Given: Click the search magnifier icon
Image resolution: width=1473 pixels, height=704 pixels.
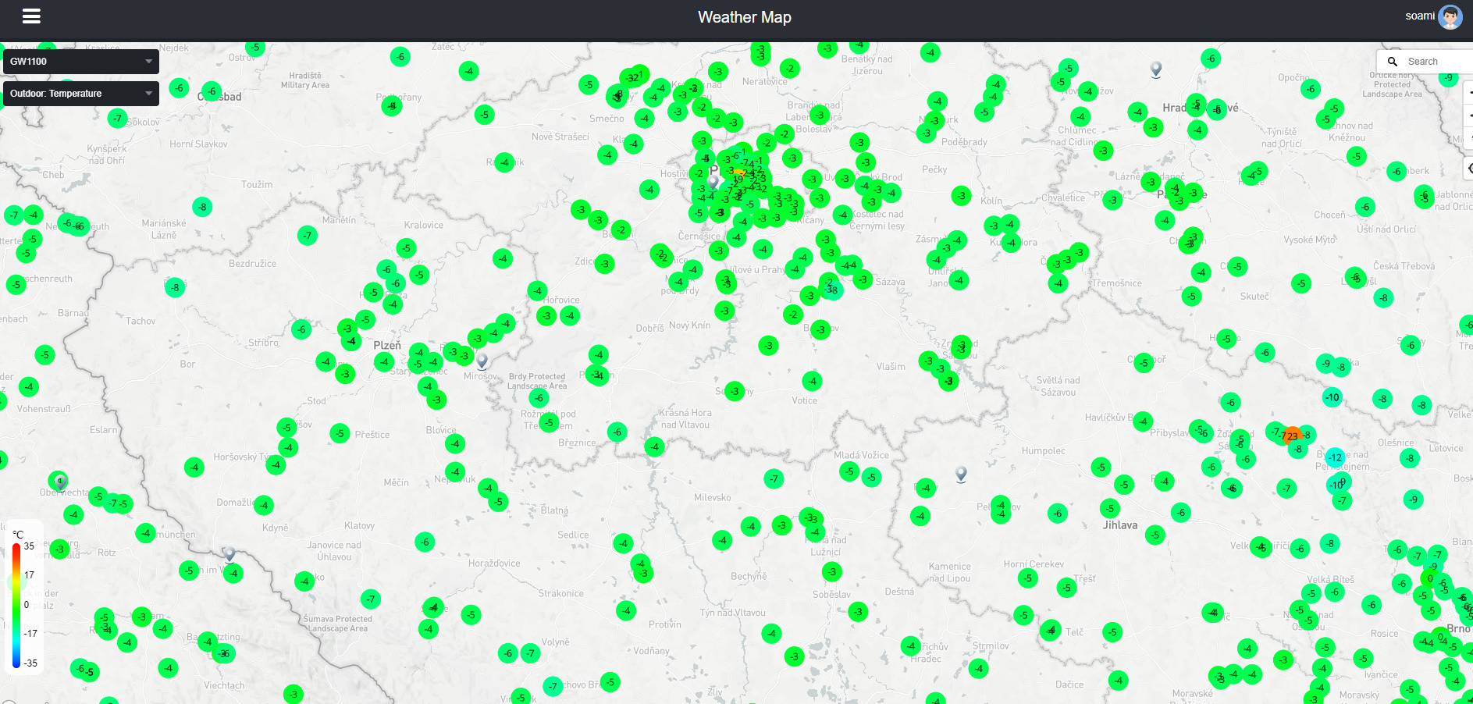Looking at the screenshot, I should tap(1393, 62).
